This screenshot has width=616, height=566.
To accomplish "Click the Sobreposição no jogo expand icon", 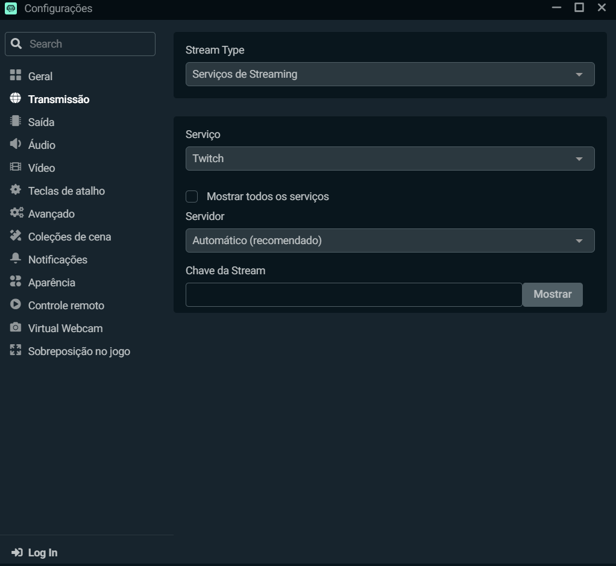I will tap(15, 350).
